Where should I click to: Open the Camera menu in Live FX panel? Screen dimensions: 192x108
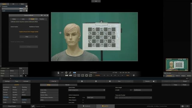pyautogui.click(x=26, y=100)
